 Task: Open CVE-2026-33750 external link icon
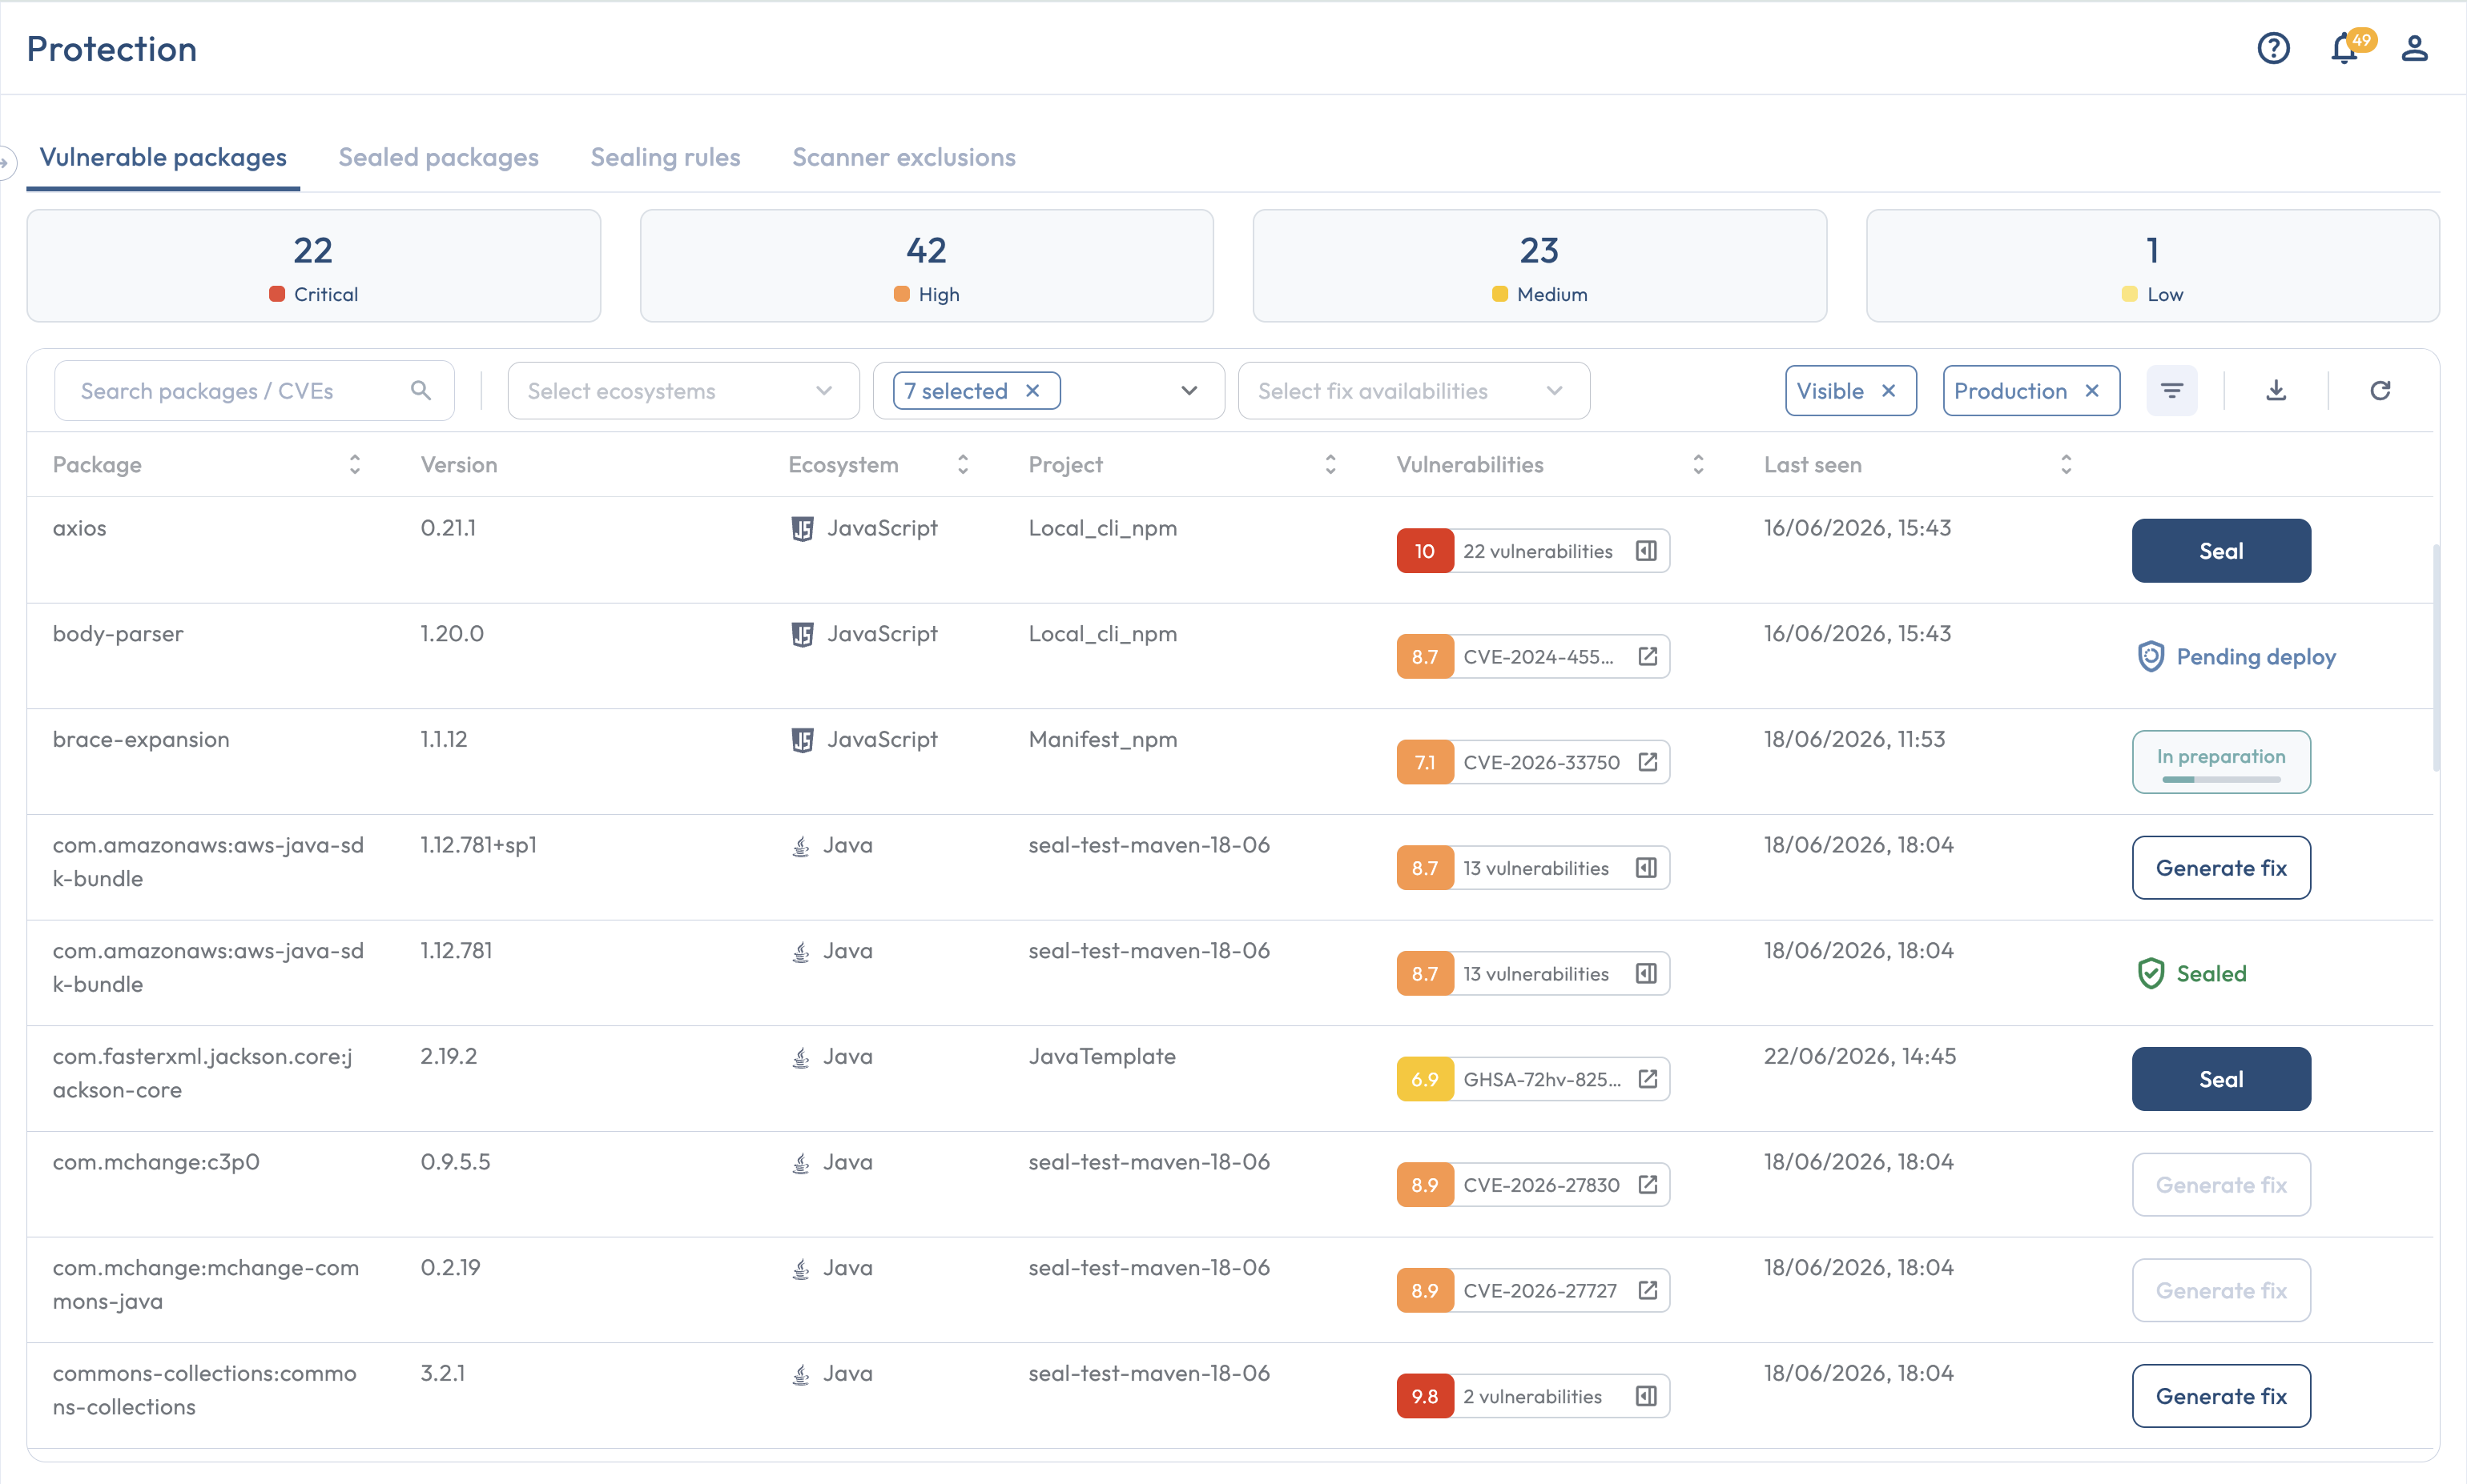pyautogui.click(x=1648, y=762)
